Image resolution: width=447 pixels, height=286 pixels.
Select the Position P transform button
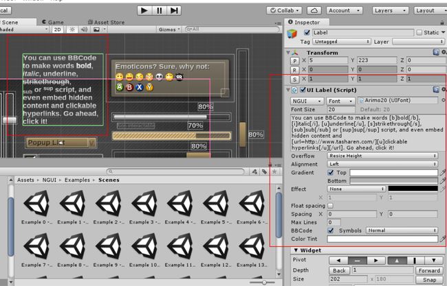pos(294,61)
